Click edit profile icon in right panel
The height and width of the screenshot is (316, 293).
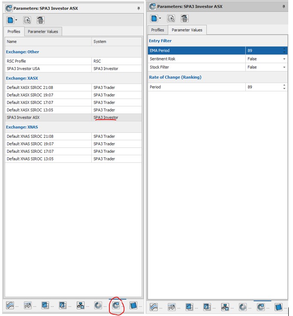point(171,18)
